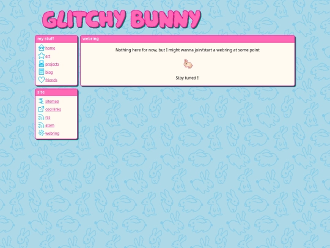Click the star icon beside art
Screen dimensions: 330x248
click(42, 56)
